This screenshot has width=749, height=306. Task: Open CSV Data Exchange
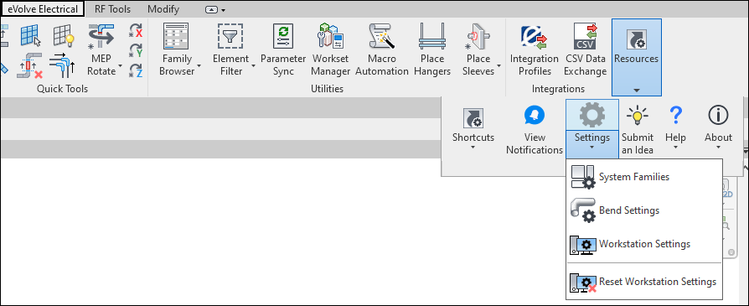585,50
